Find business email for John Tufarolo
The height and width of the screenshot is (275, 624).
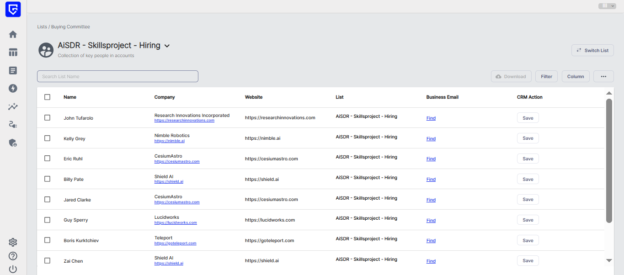pyautogui.click(x=431, y=118)
